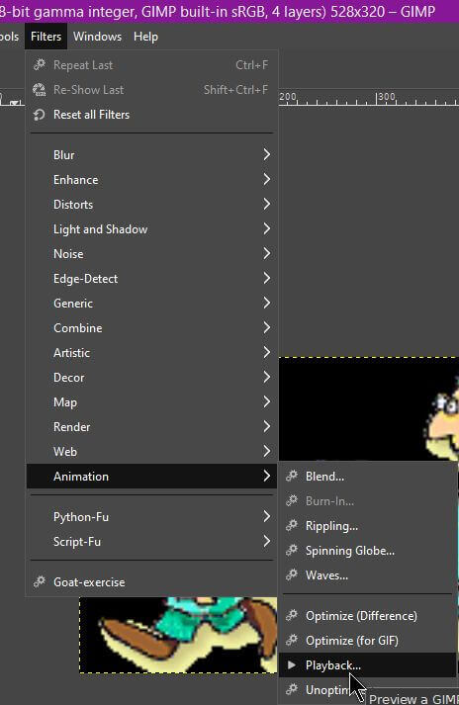
Task: Click the Optimize (for GIF) gear icon
Action: click(292, 640)
